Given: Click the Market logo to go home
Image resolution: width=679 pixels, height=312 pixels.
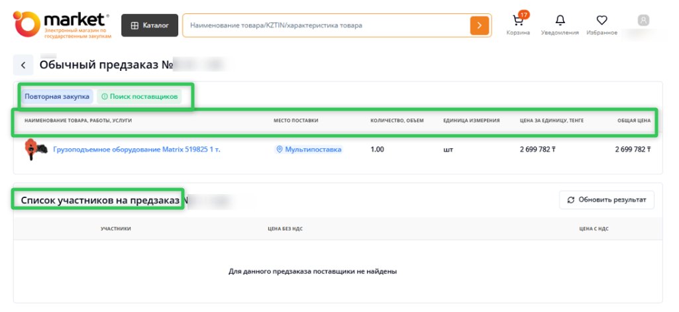Looking at the screenshot, I should [x=62, y=24].
